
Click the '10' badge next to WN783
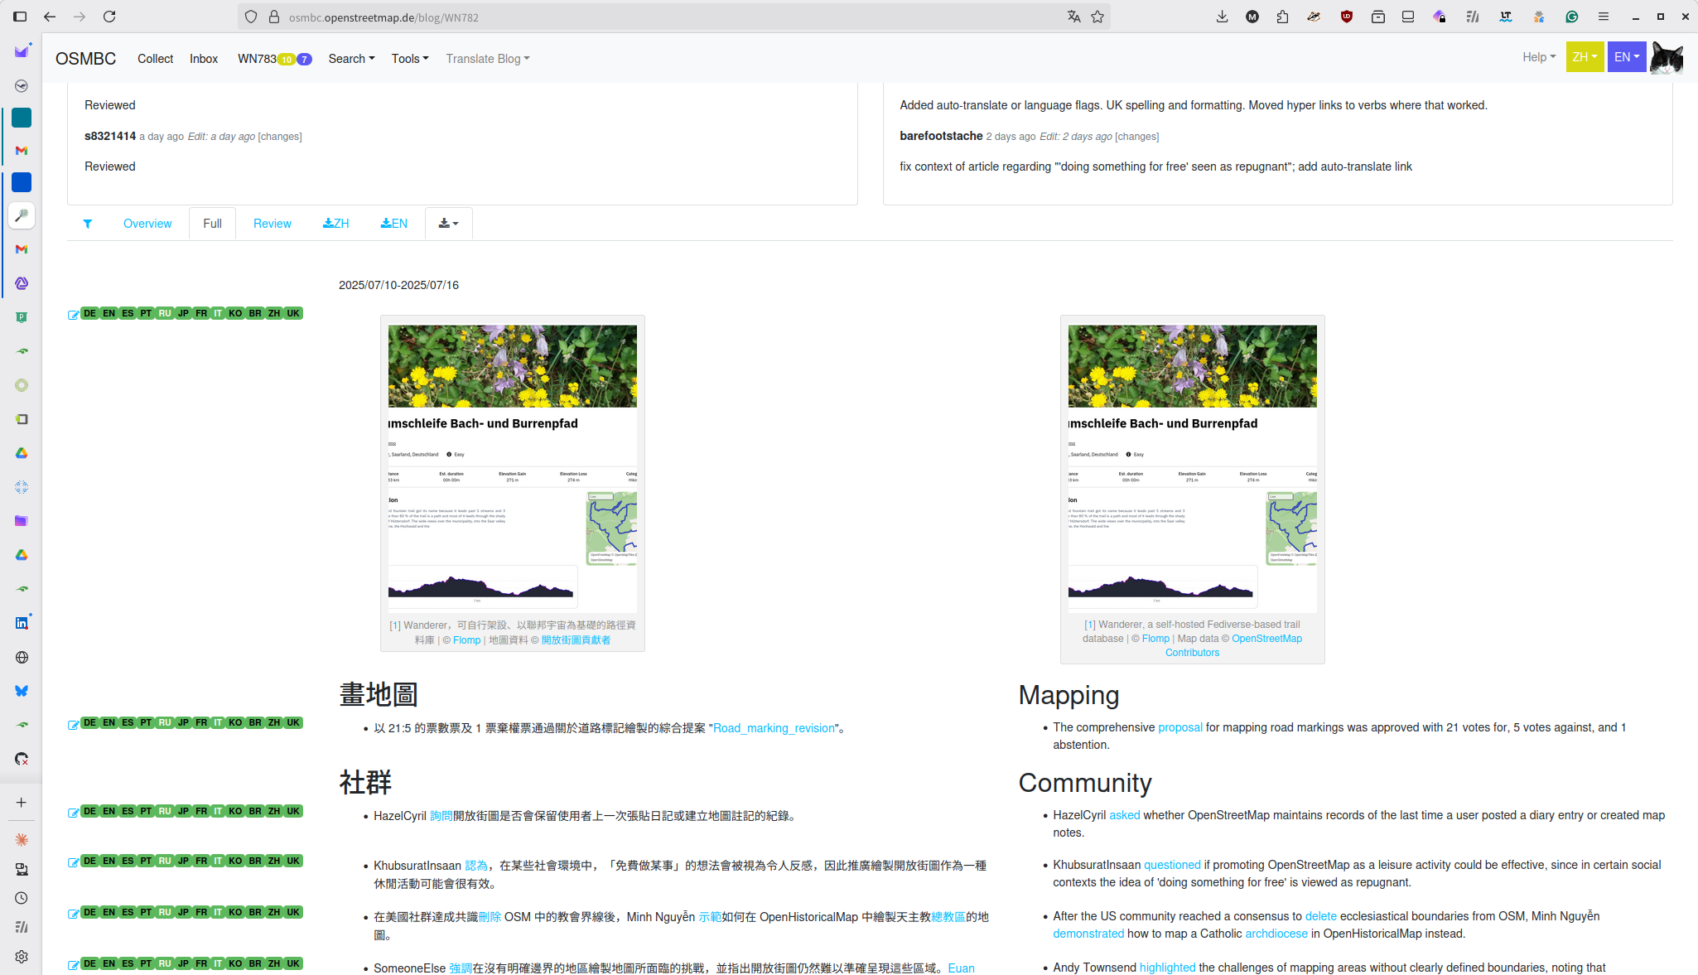(286, 60)
